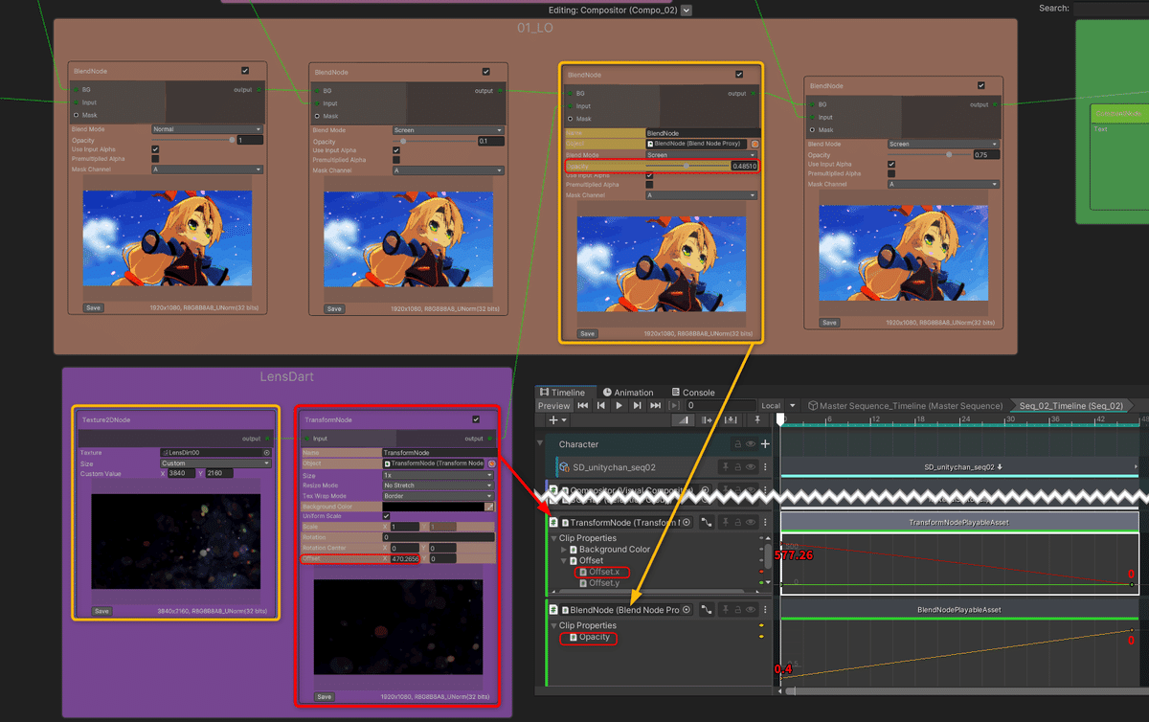Toggle first BlendNode enable checkbox
Viewport: 1149px width, 722px height.
[245, 71]
